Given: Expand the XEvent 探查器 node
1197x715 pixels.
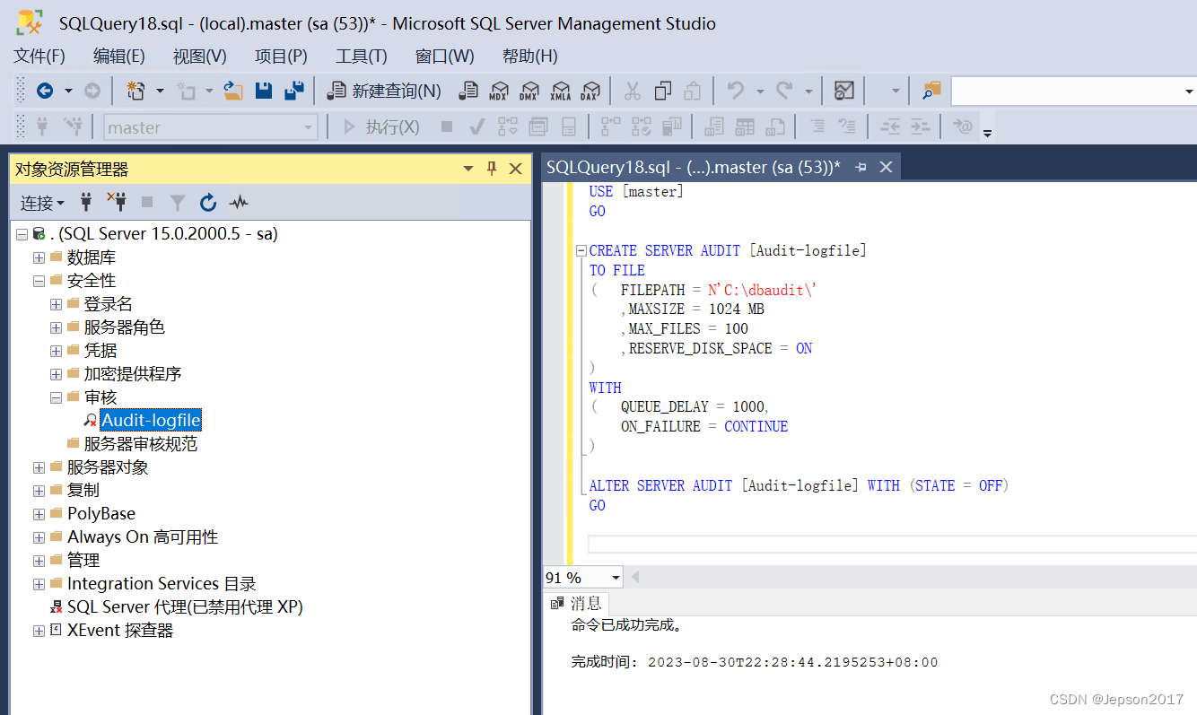Looking at the screenshot, I should coord(39,631).
